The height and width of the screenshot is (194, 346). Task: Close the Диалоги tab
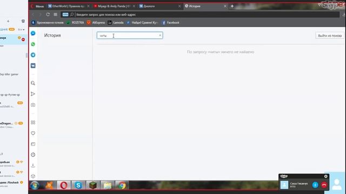[x=179, y=6]
